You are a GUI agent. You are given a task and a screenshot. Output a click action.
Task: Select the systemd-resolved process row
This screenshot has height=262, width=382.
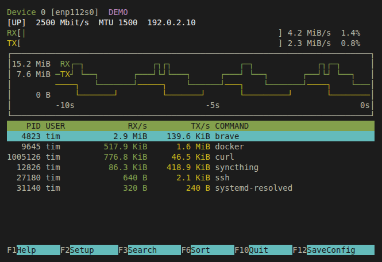[x=191, y=188]
